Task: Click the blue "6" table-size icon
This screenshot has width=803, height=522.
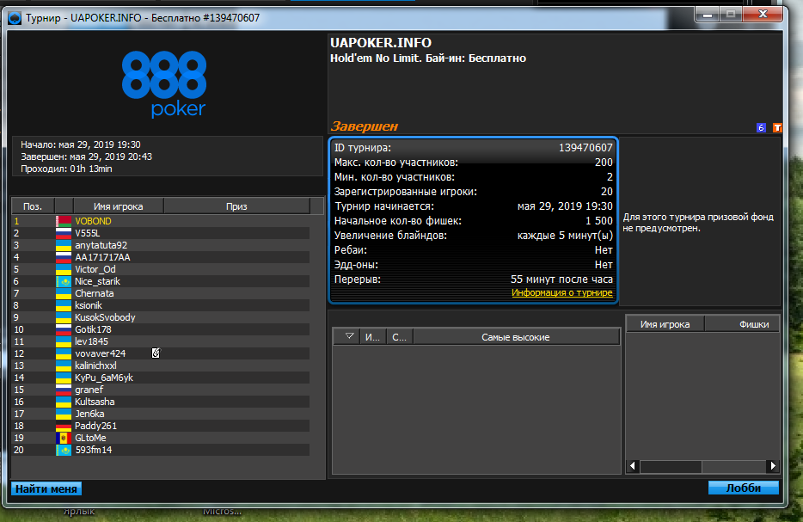Action: coord(761,127)
